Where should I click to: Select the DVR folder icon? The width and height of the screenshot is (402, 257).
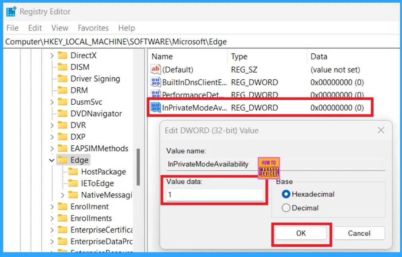coord(62,125)
